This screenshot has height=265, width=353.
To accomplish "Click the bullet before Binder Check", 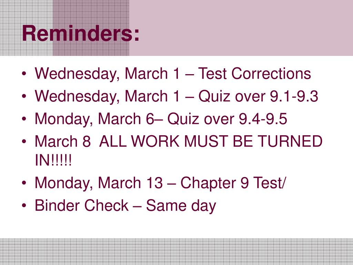I will point(24,206).
